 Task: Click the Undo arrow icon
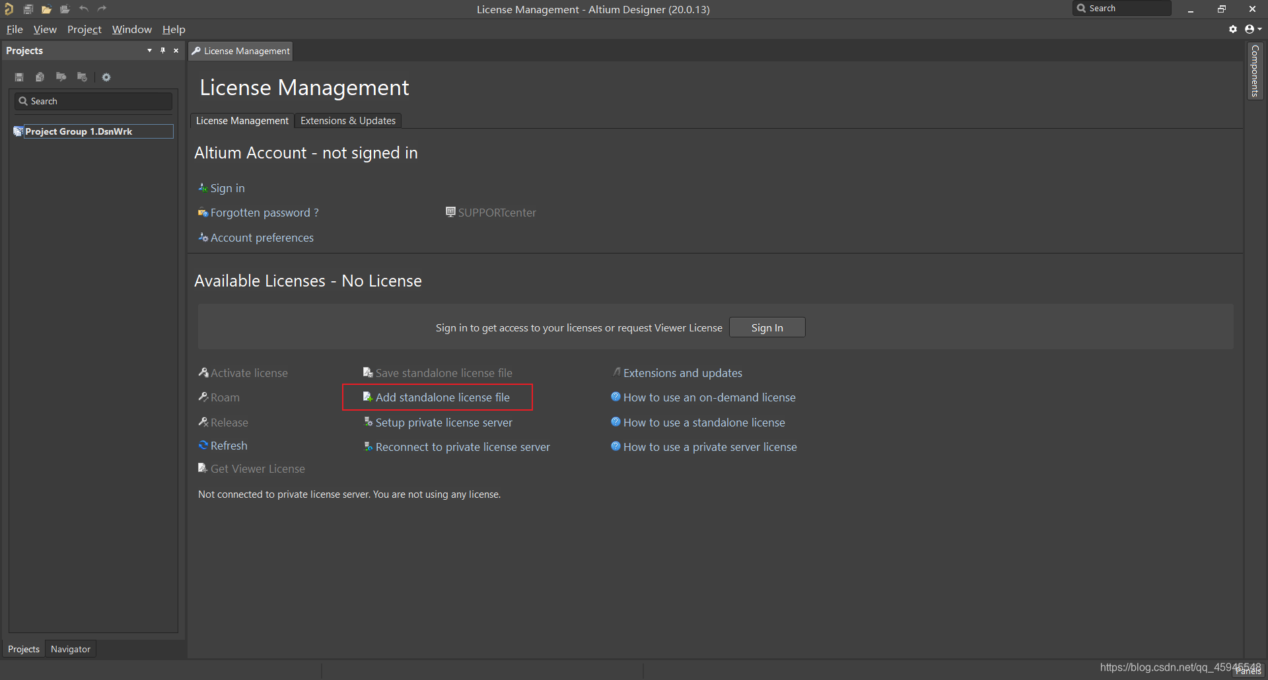click(84, 9)
